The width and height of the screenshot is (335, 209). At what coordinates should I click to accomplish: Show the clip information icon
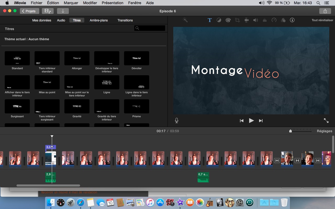[x=292, y=20]
